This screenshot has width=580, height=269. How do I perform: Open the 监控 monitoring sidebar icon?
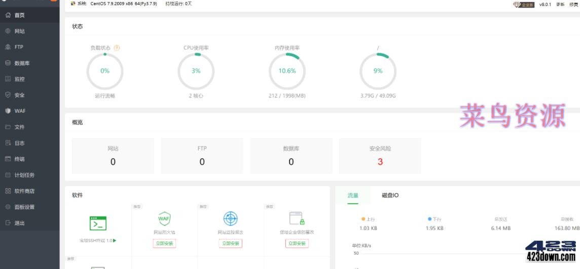pyautogui.click(x=8, y=79)
